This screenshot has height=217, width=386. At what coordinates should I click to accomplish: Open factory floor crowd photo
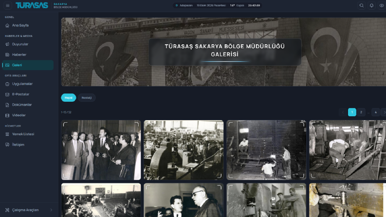tap(184, 150)
